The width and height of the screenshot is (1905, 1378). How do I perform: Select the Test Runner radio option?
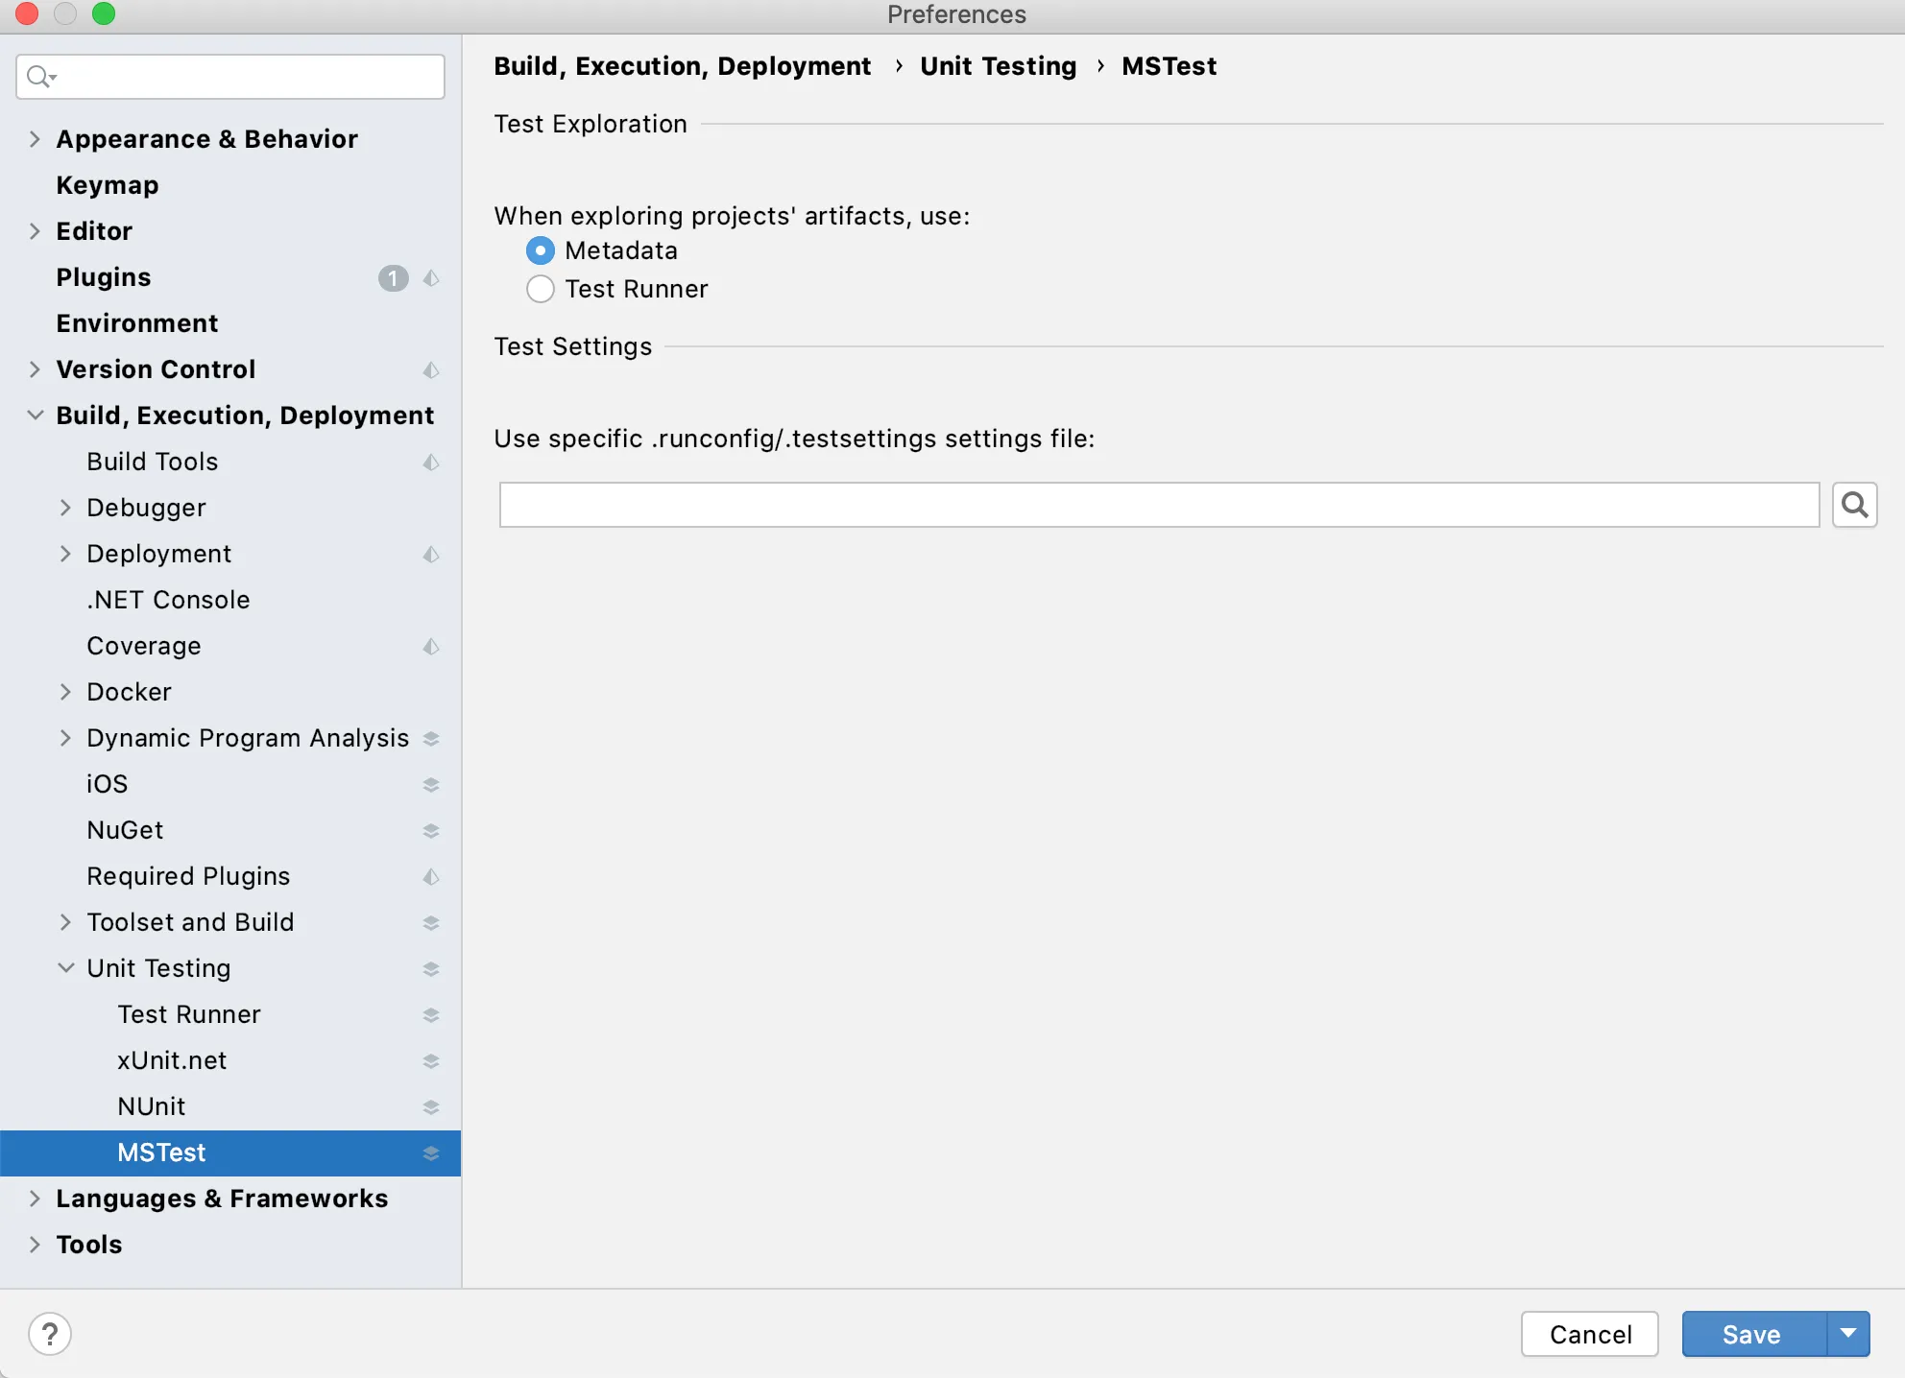pyautogui.click(x=541, y=289)
